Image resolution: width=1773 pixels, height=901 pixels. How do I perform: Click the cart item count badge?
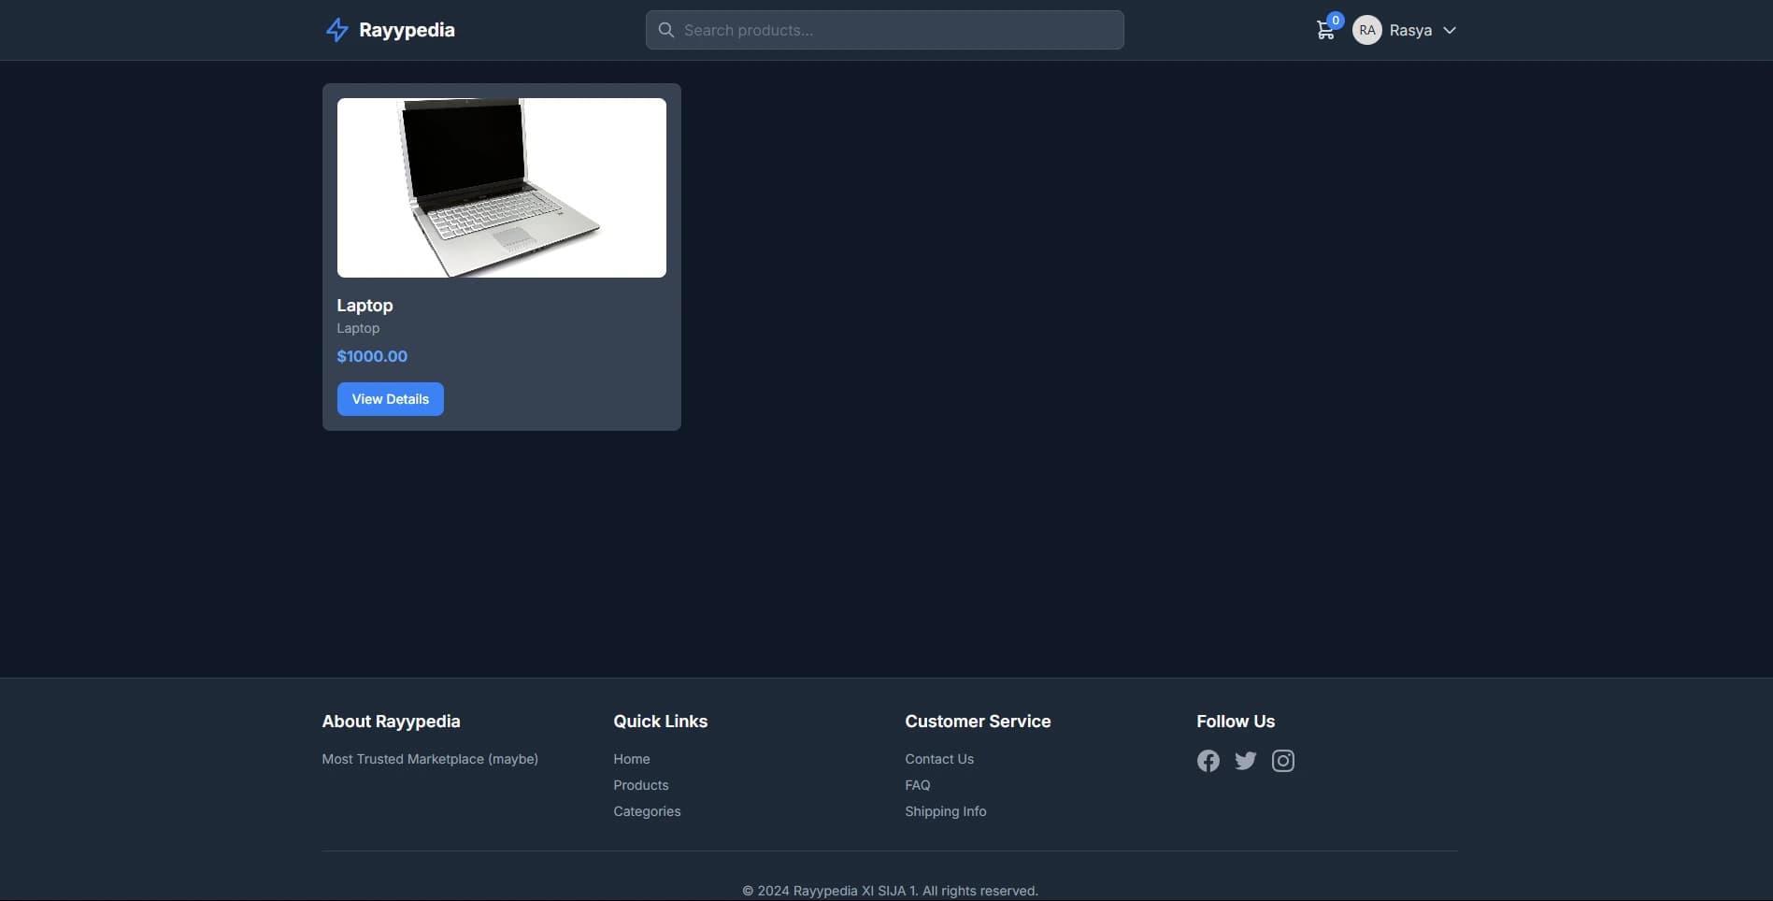1336,19
